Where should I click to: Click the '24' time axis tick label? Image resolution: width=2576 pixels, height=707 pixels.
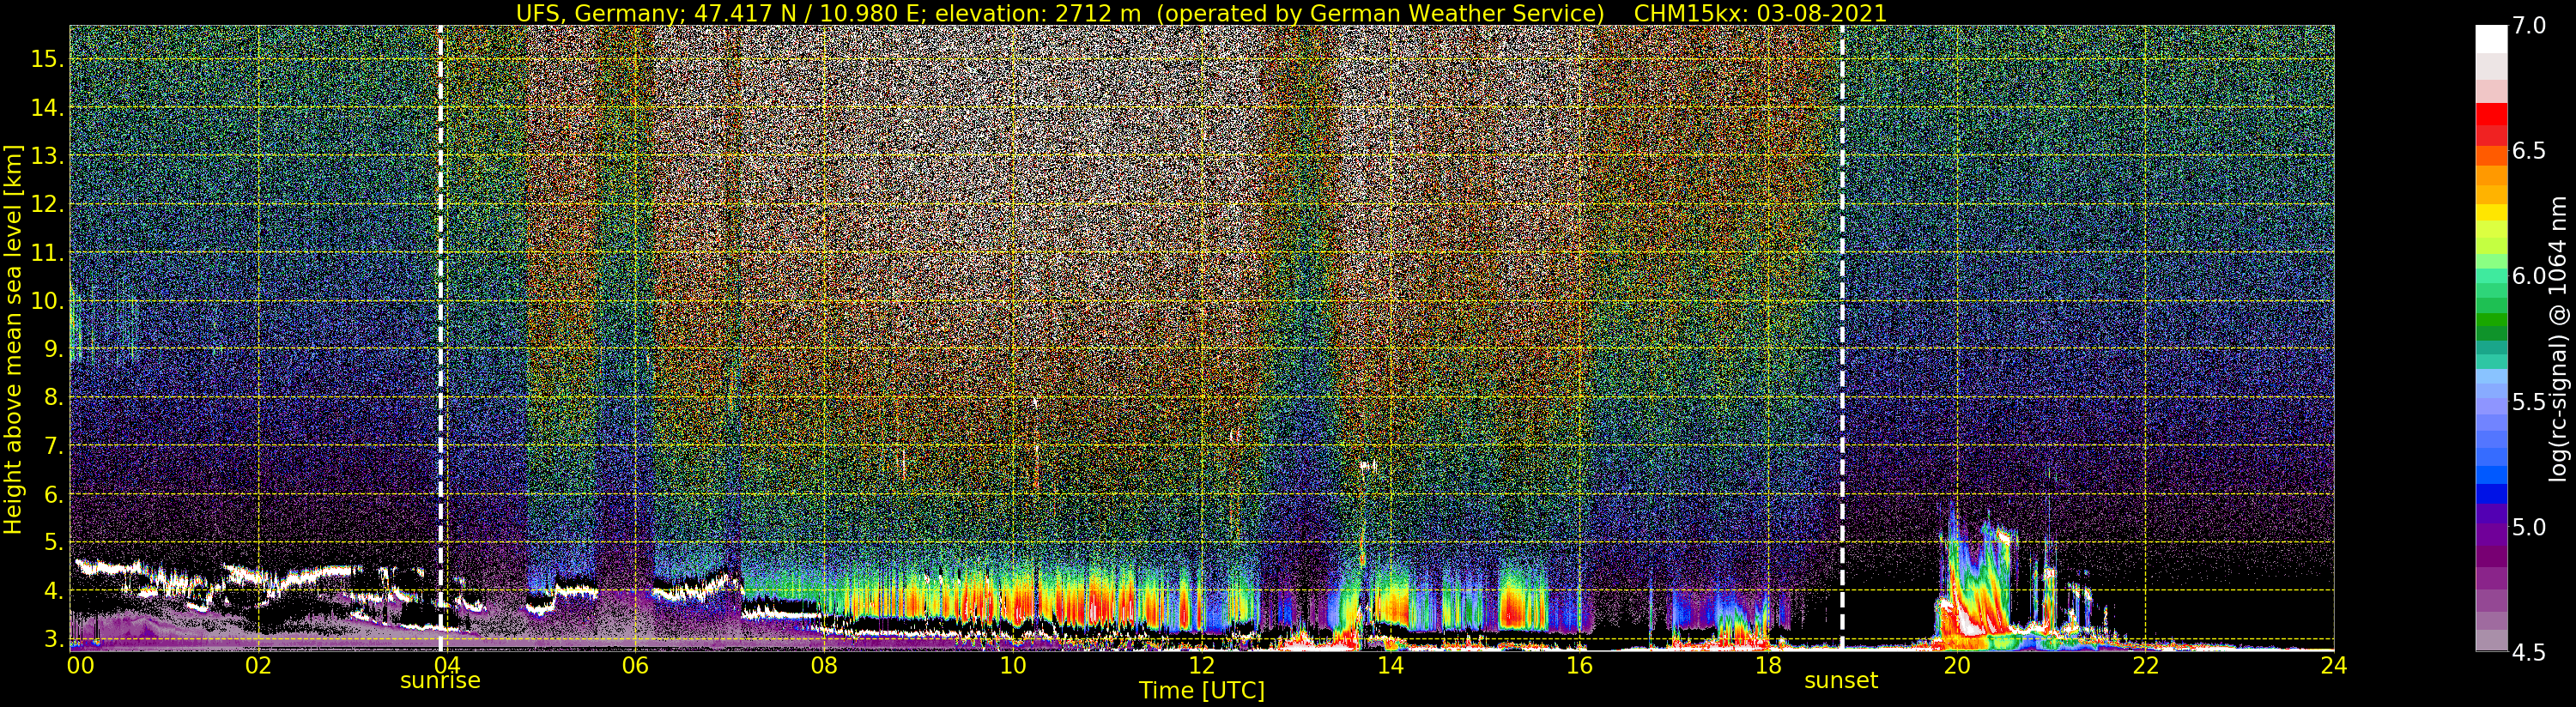click(2334, 665)
